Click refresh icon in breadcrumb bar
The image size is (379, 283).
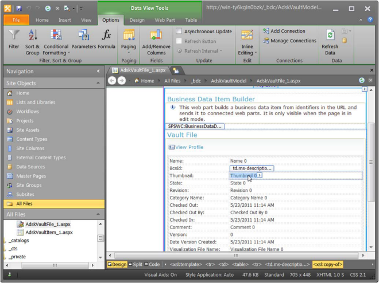362,81
